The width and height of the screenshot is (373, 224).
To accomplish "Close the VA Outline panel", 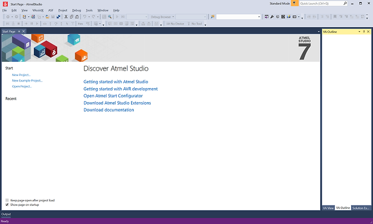I will coord(368,32).
